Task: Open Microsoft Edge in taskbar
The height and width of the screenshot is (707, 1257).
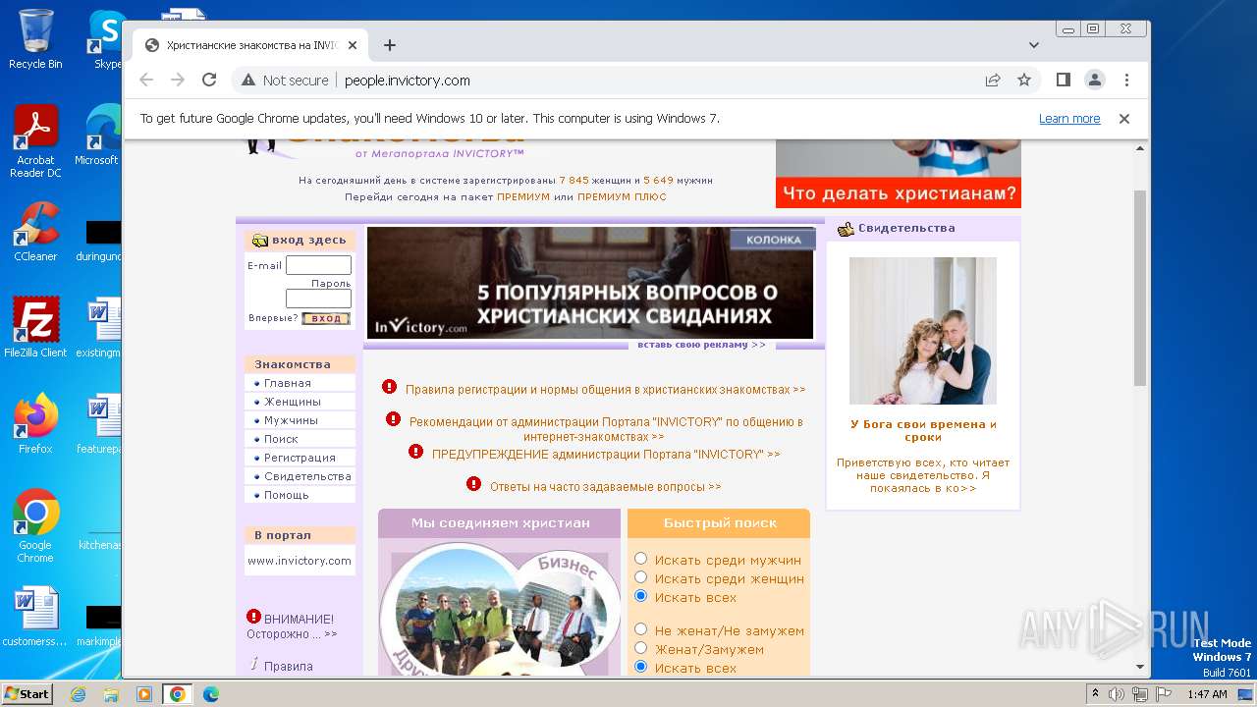Action: pyautogui.click(x=210, y=694)
